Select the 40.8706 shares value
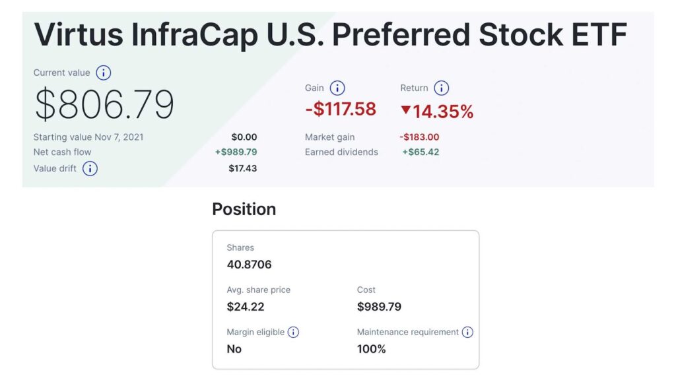 (x=249, y=265)
